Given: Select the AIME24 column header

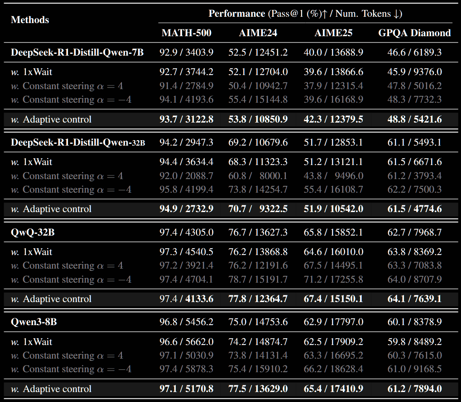Looking at the screenshot, I should [x=257, y=33].
